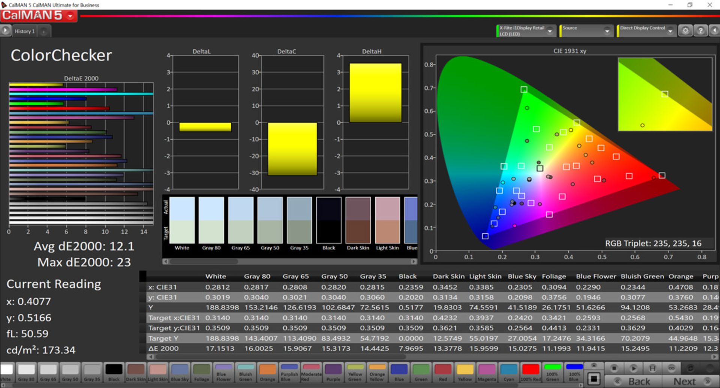Click the bracketed single-read icon beside play
The height and width of the screenshot is (388, 720).
pos(652,368)
